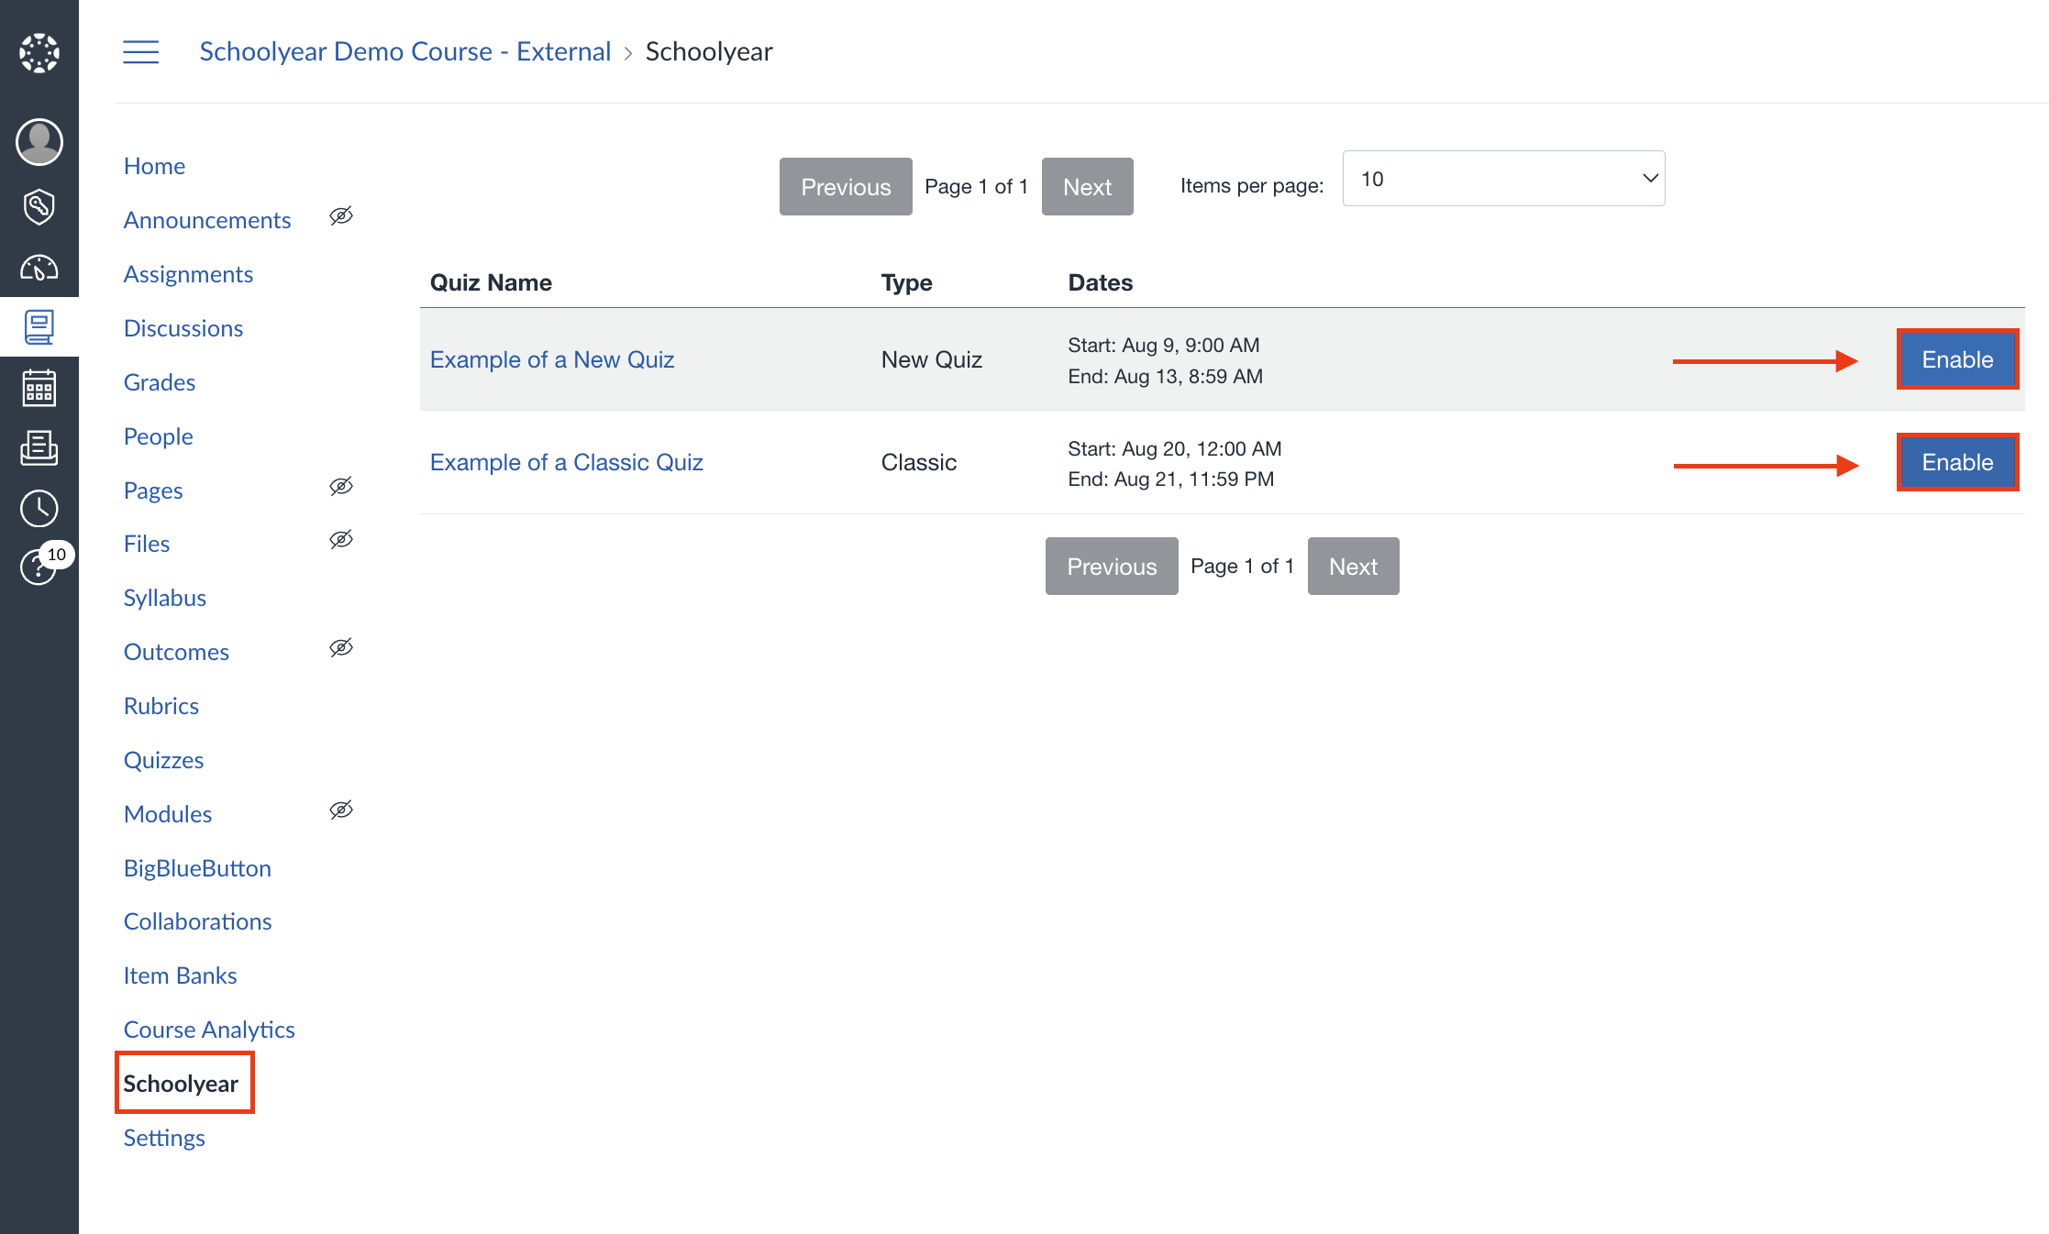Select Schoolyear in the course navigation
The width and height of the screenshot is (2049, 1234).
pos(182,1084)
